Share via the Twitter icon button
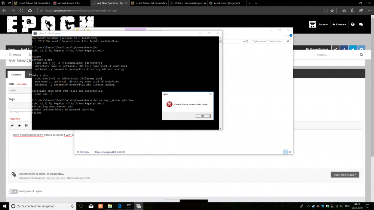This screenshot has height=210, width=374. tap(353, 48)
